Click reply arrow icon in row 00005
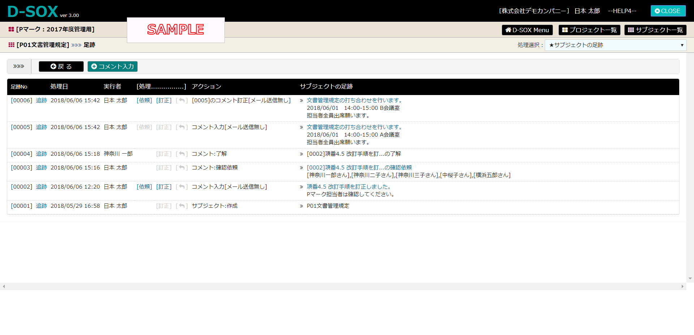Screen dimensions: 694x335 [182, 127]
